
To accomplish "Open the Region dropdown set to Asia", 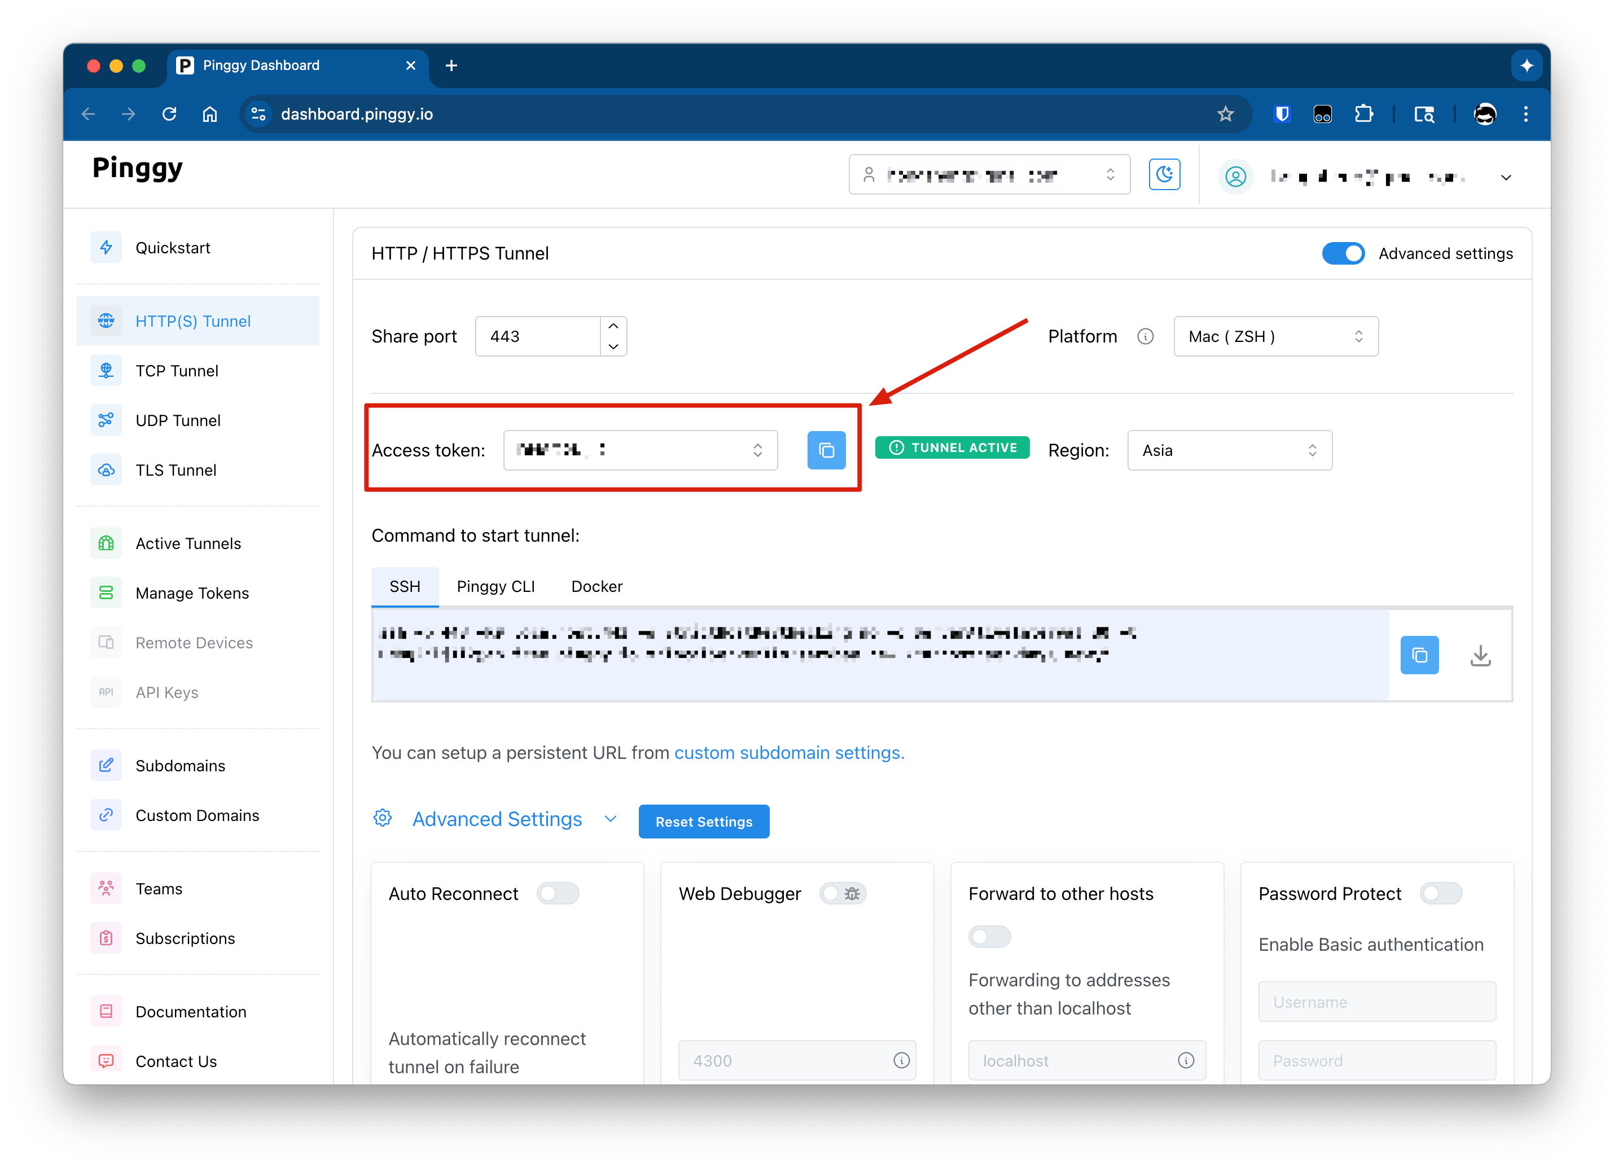I will point(1229,450).
